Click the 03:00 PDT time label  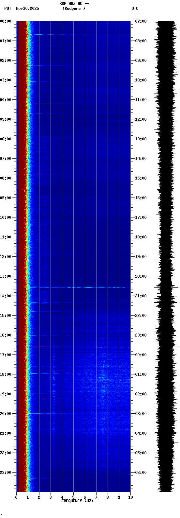[x=6, y=80]
